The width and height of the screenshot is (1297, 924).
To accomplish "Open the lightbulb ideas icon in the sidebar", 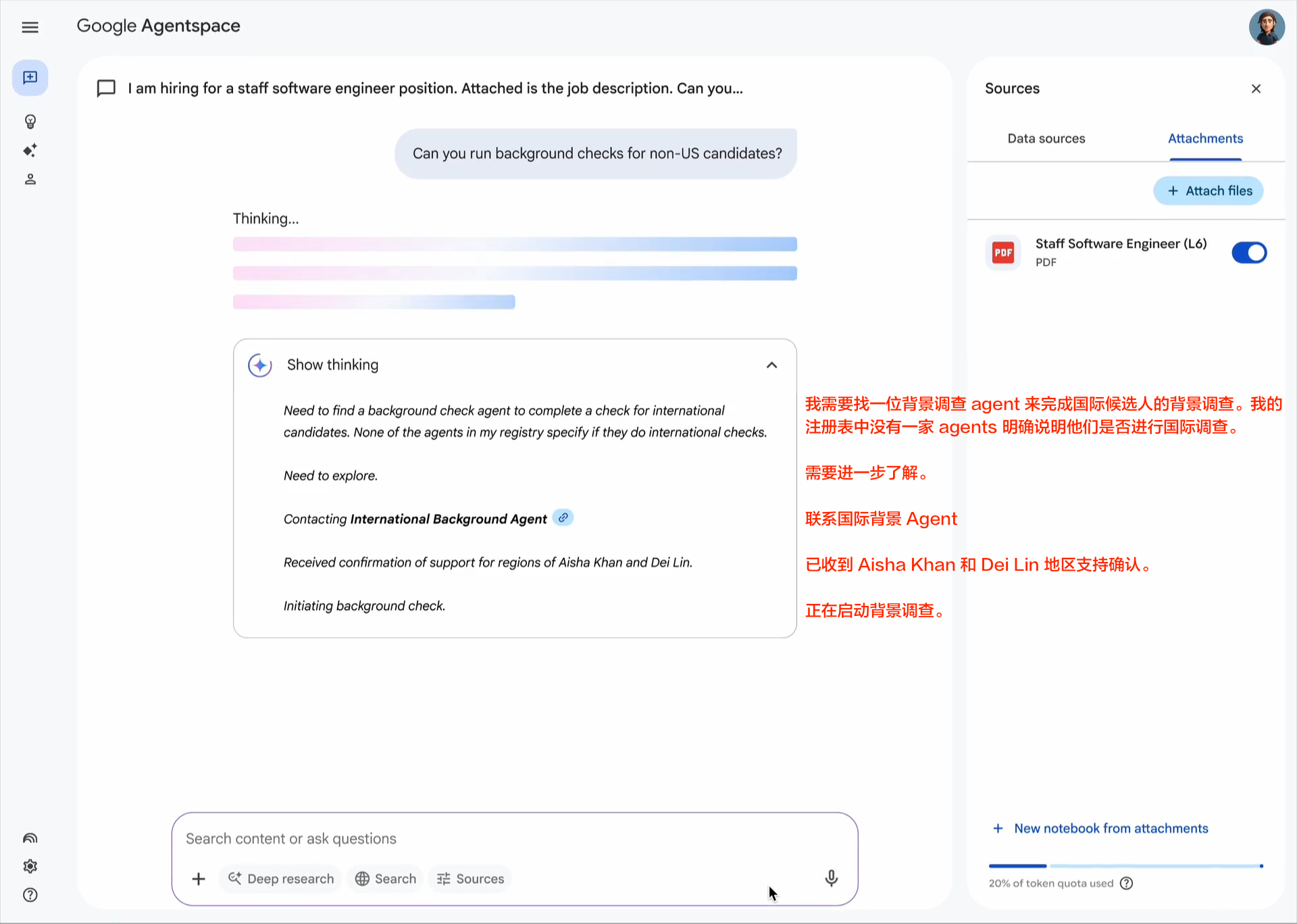I will coord(30,122).
